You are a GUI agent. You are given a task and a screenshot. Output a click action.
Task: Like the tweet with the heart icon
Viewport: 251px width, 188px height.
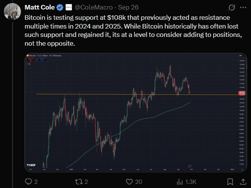coord(129,182)
